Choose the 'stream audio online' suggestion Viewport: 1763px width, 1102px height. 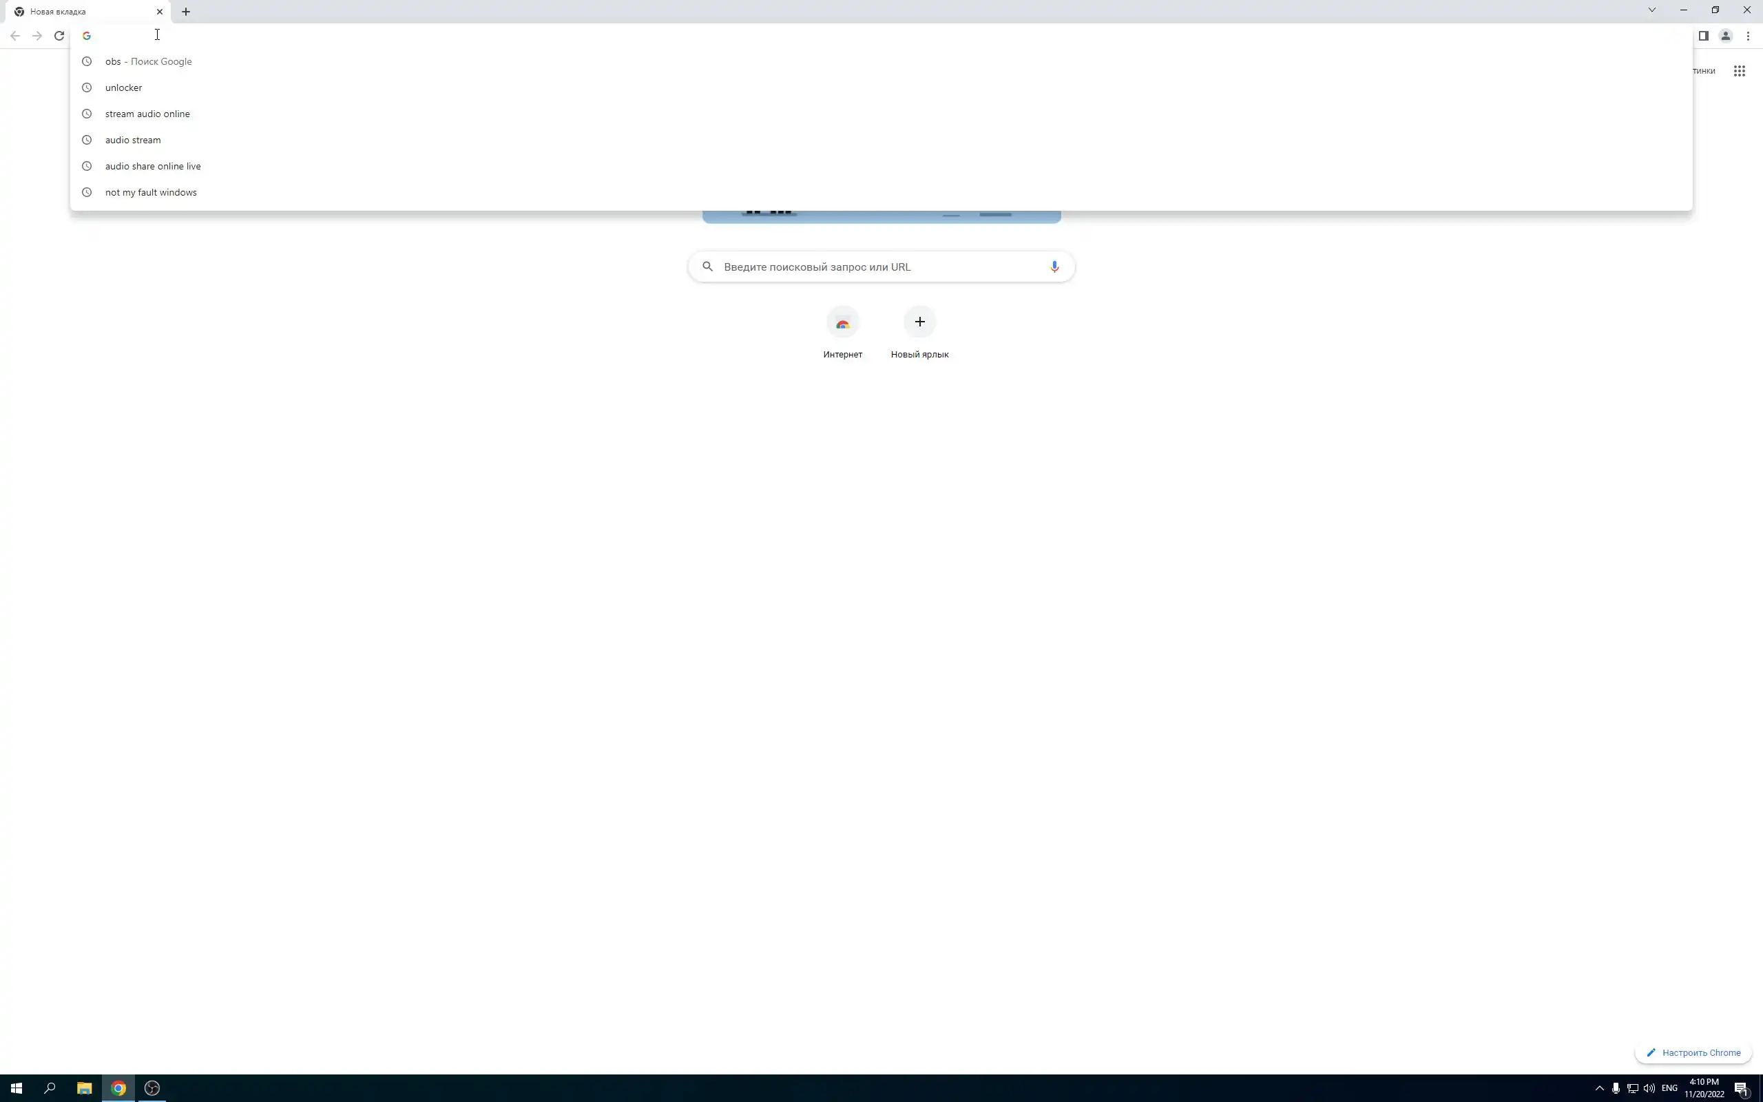pos(147,114)
